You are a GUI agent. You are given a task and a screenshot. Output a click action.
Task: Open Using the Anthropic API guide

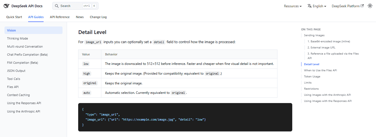pyautogui.click(x=33, y=111)
